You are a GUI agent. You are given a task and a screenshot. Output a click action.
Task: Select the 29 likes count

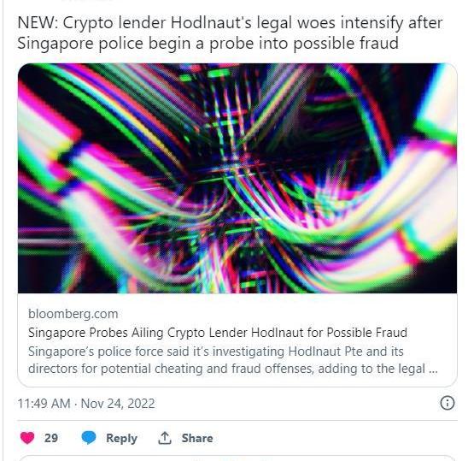coord(51,438)
